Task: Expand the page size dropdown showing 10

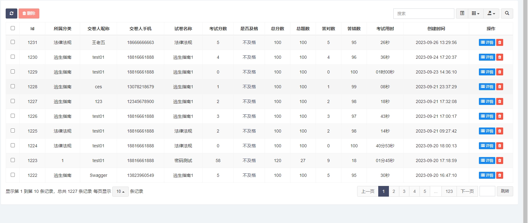Action: pyautogui.click(x=120, y=192)
